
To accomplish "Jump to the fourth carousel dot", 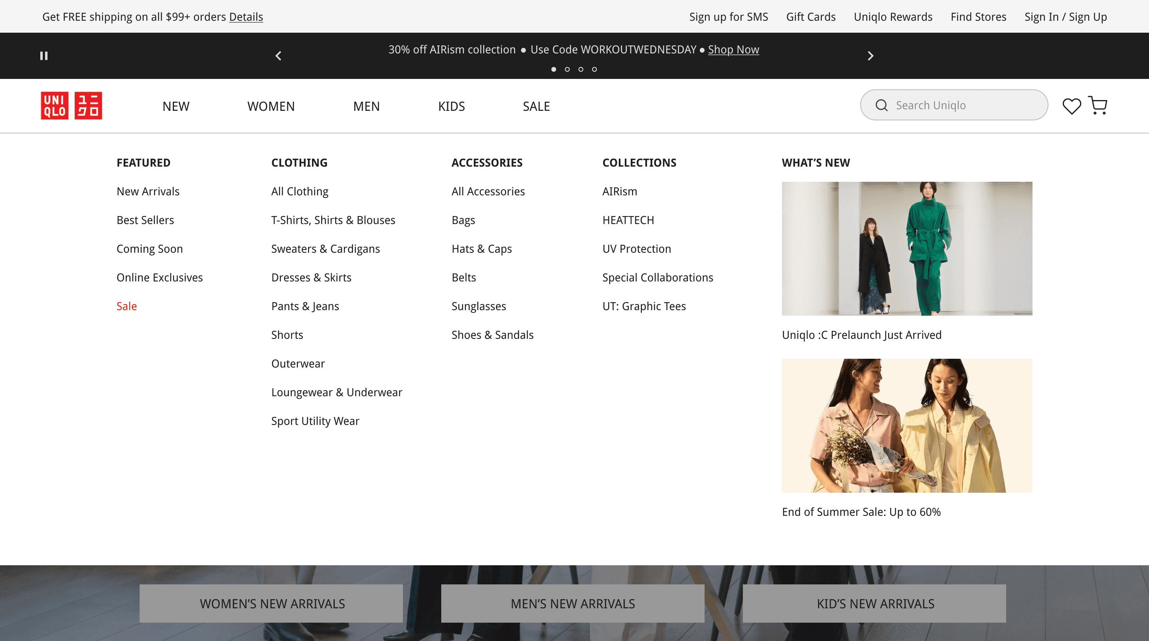I will (x=594, y=69).
